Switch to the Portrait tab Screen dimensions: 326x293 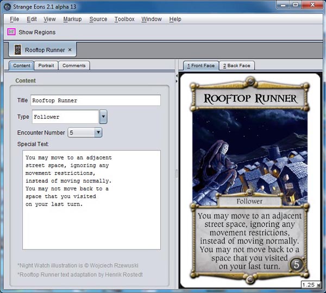point(46,66)
